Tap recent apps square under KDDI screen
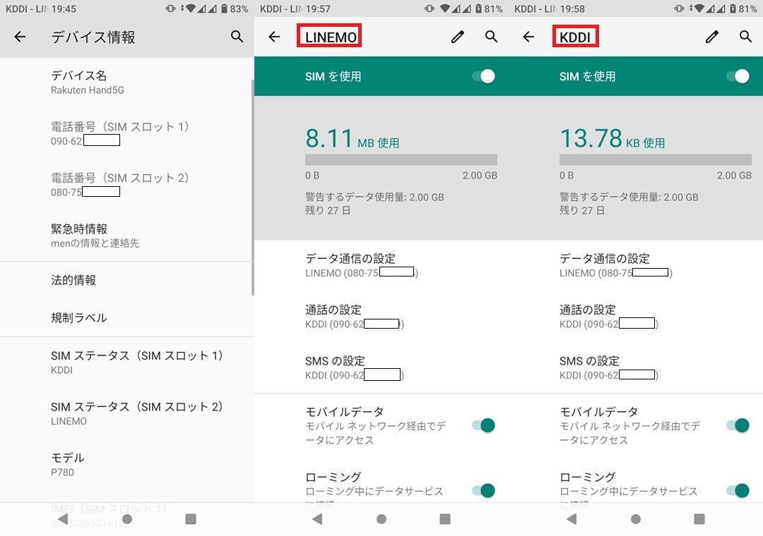The width and height of the screenshot is (763, 536). (699, 519)
